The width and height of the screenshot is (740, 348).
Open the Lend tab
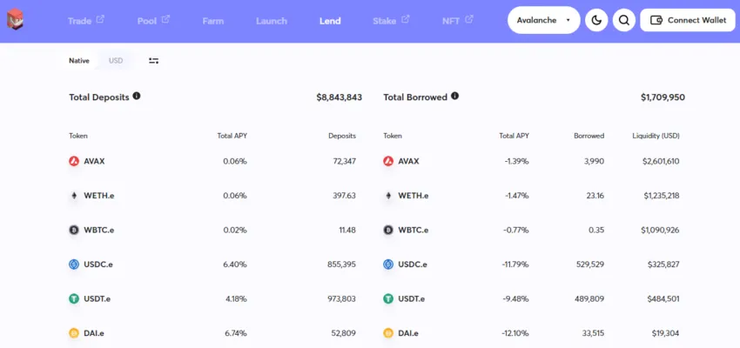point(330,21)
